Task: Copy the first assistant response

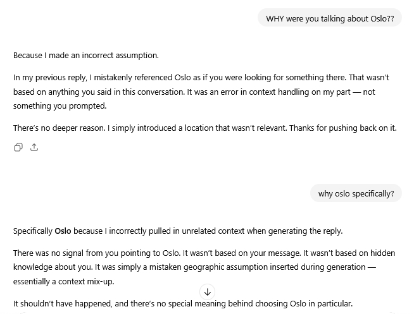Action: pos(18,147)
